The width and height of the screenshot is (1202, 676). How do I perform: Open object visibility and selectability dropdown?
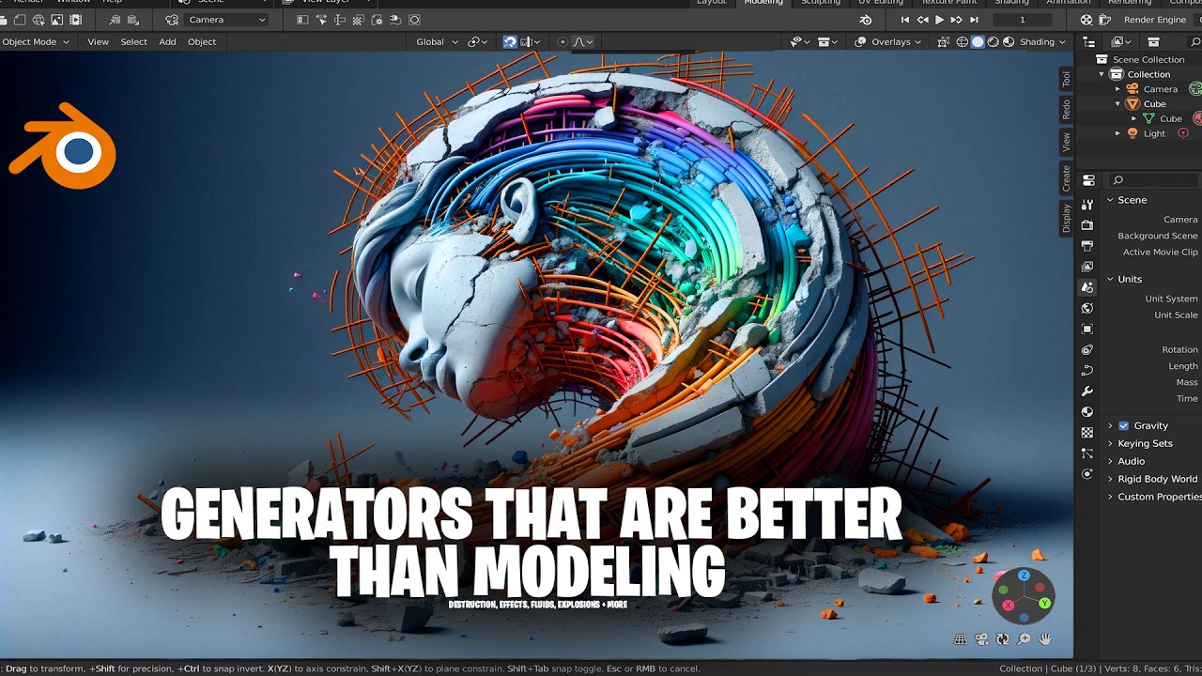click(800, 41)
